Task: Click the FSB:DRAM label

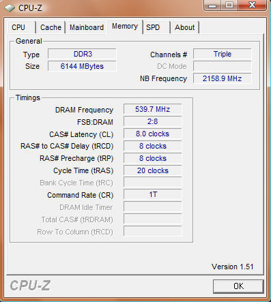Action: (95, 122)
